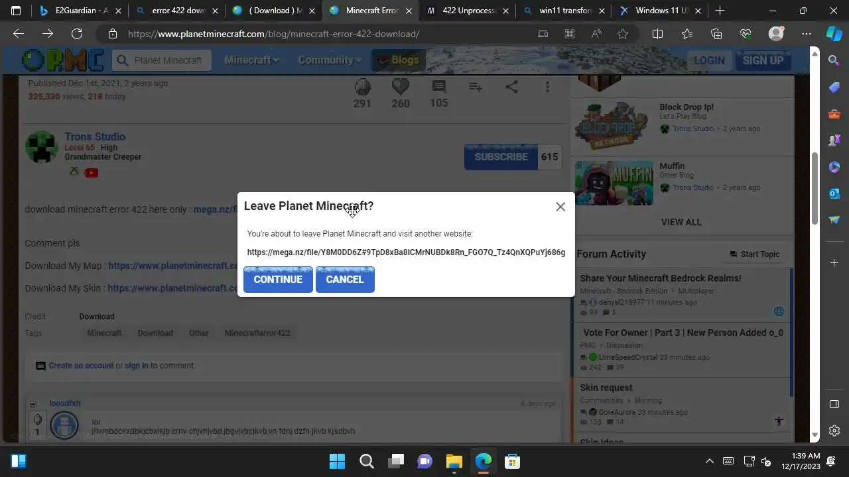Click the heart favorite icon

click(x=401, y=87)
